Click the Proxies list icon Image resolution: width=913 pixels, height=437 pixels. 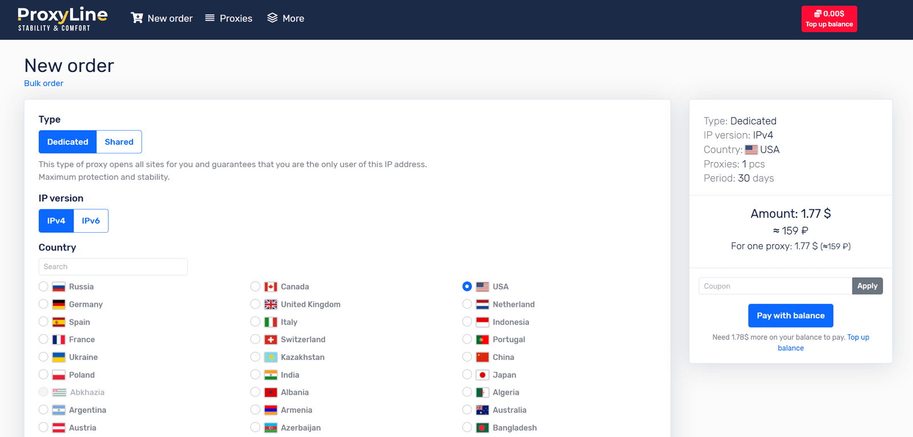pyautogui.click(x=210, y=18)
